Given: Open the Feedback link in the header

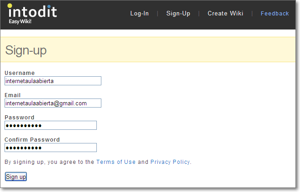Looking at the screenshot, I should point(275,13).
